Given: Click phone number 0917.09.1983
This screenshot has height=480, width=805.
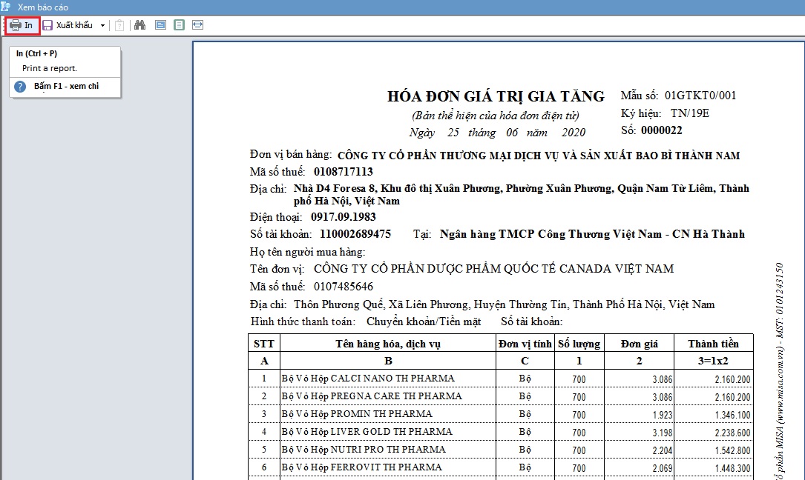Looking at the screenshot, I should [344, 217].
